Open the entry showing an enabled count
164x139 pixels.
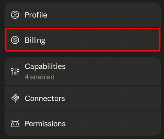click(x=83, y=71)
